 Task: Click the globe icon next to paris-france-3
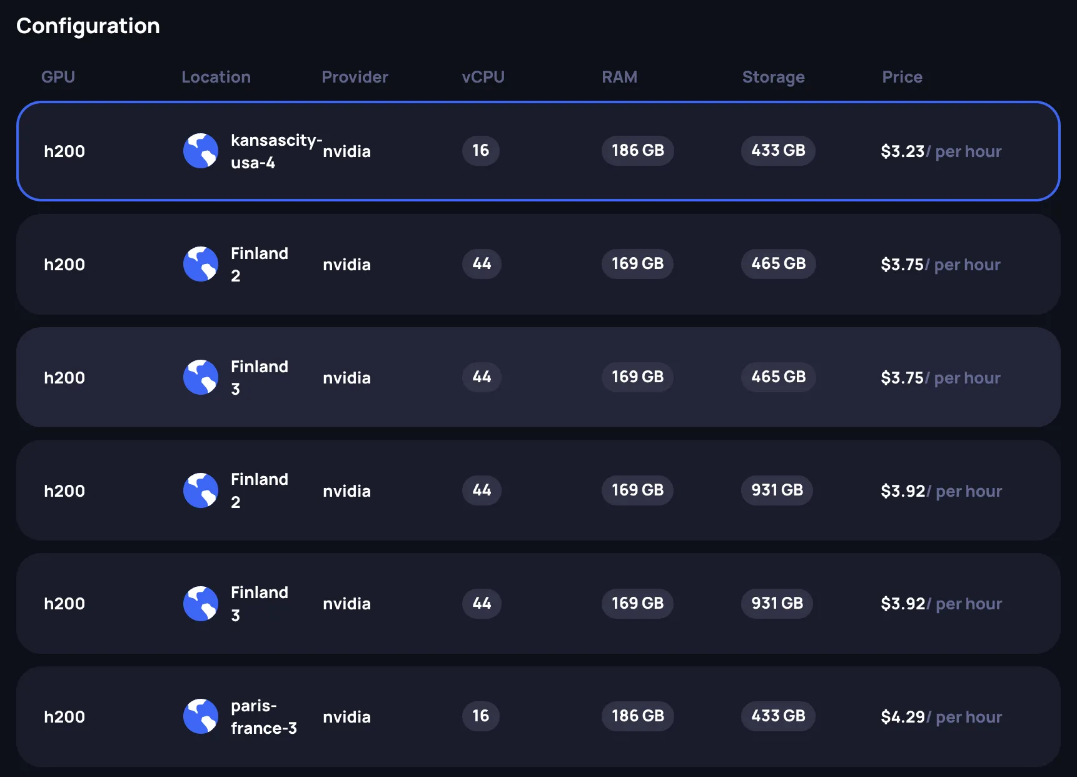(200, 716)
